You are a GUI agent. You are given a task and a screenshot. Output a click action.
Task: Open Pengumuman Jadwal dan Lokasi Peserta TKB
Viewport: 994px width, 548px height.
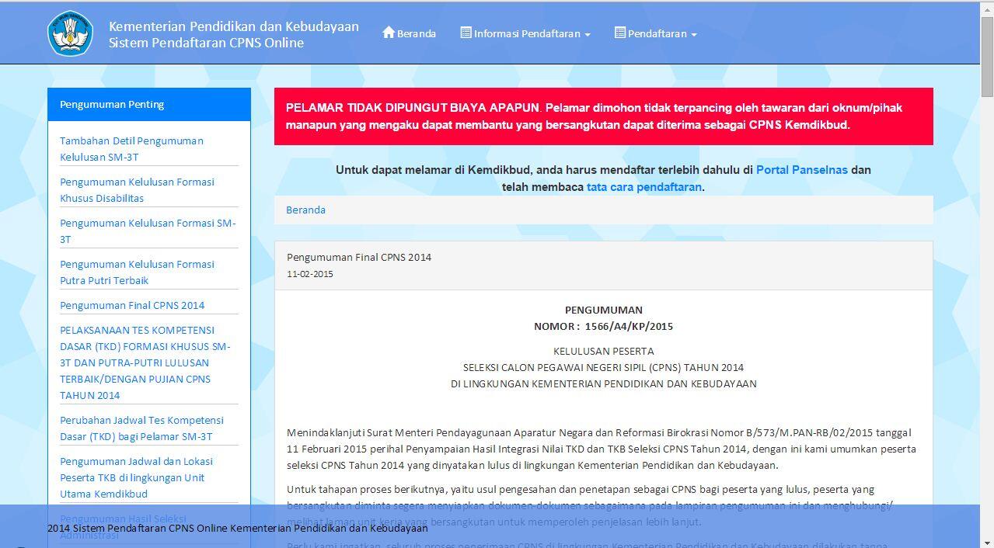pos(136,477)
